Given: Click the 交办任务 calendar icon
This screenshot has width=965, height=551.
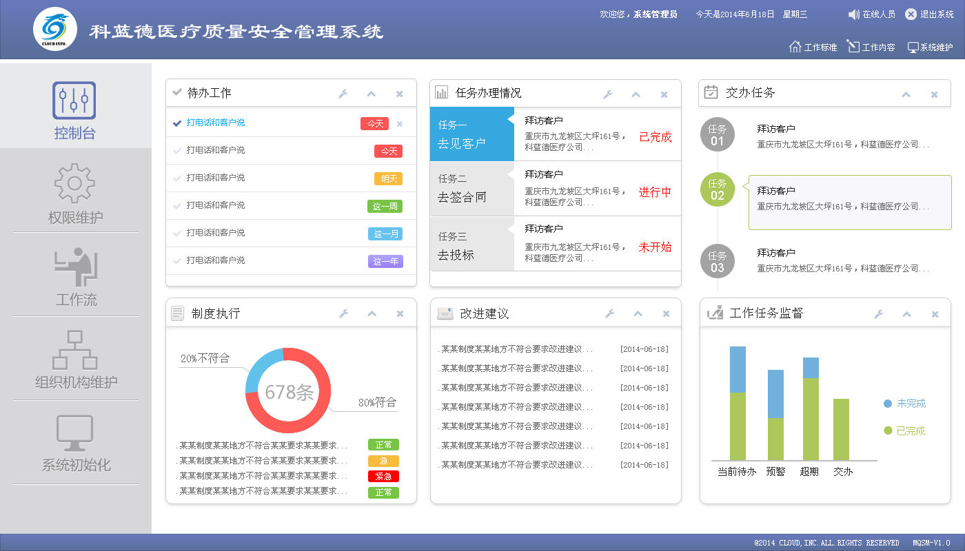Looking at the screenshot, I should click(711, 92).
